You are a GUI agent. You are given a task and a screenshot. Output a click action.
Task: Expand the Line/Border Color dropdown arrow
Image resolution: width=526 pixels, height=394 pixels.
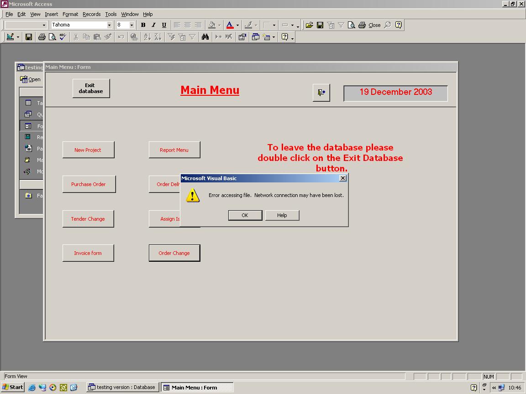(x=256, y=25)
